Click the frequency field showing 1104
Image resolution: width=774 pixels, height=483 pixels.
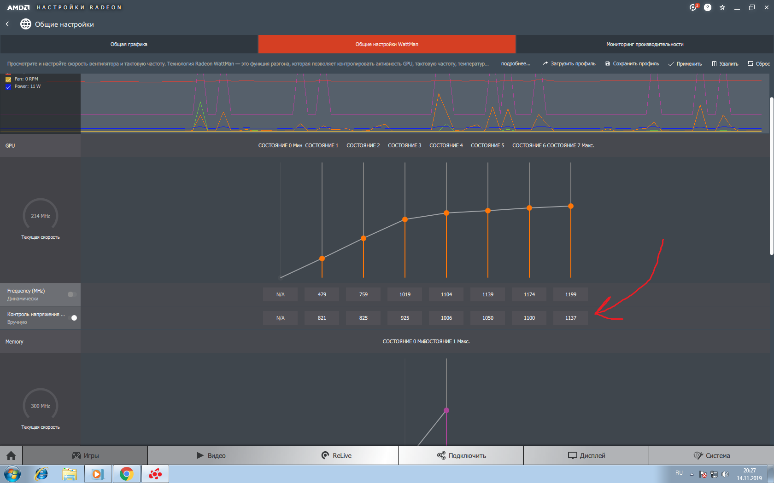click(x=446, y=294)
